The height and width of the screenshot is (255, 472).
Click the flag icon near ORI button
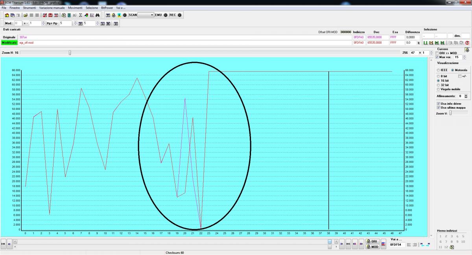click(x=383, y=244)
